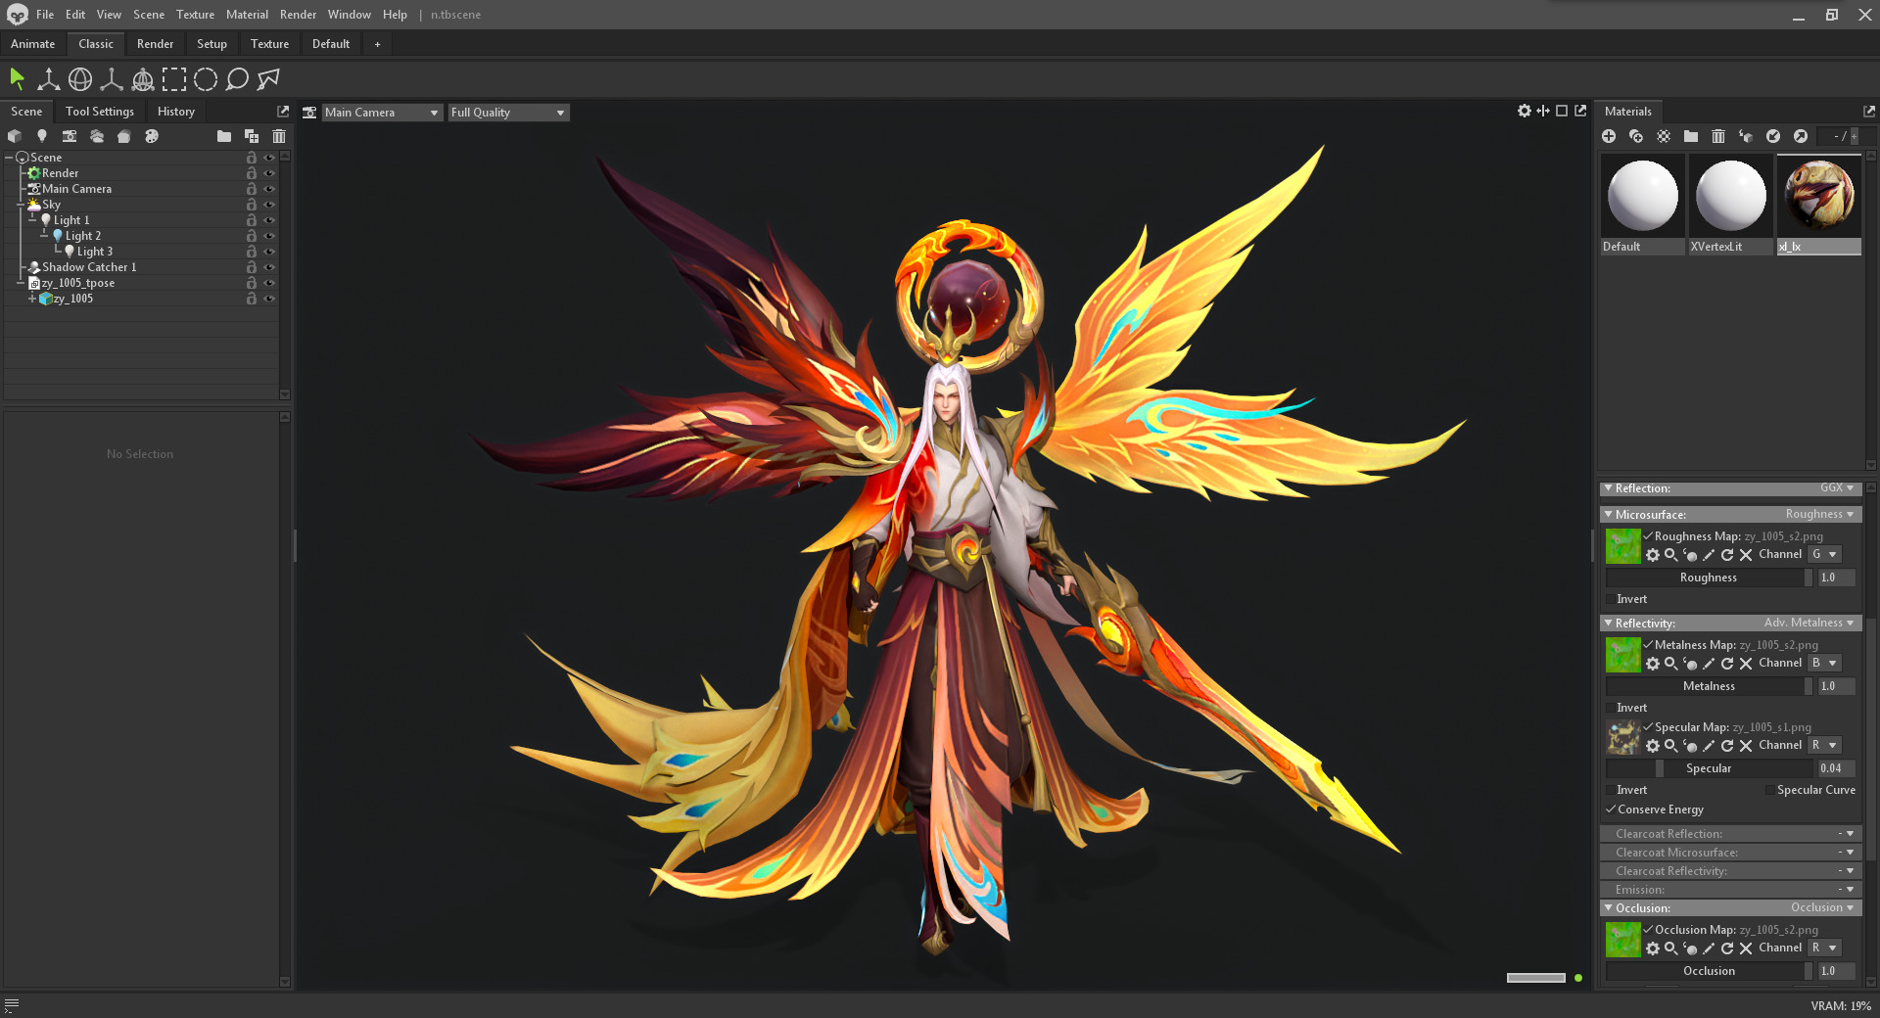Screen dimensions: 1880x1018
Task: Choose the polygon selection tool
Action: coord(268,79)
